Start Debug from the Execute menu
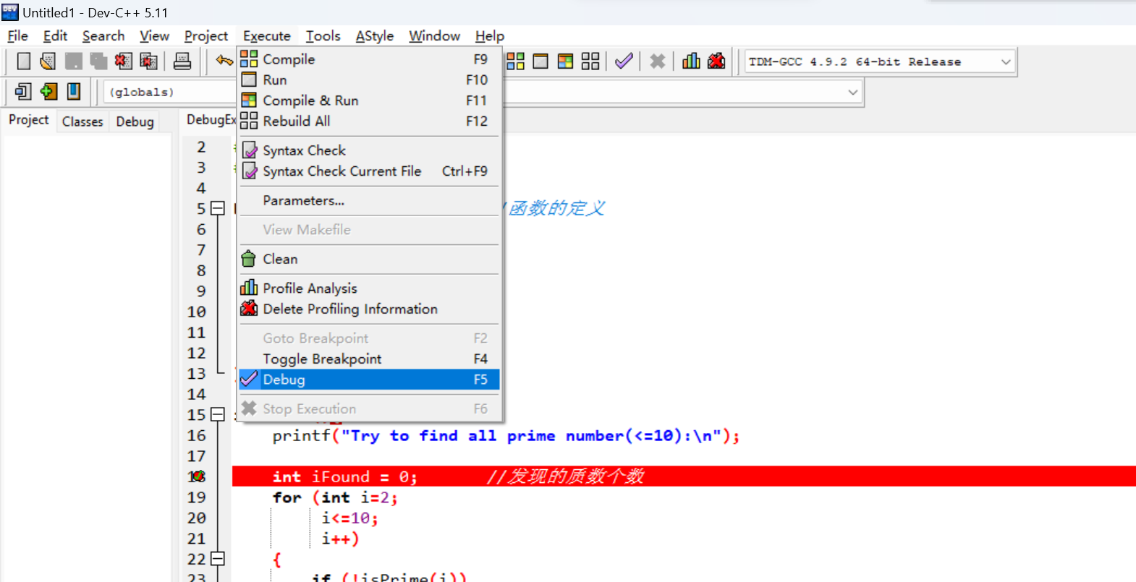The height and width of the screenshot is (582, 1136). (x=369, y=380)
